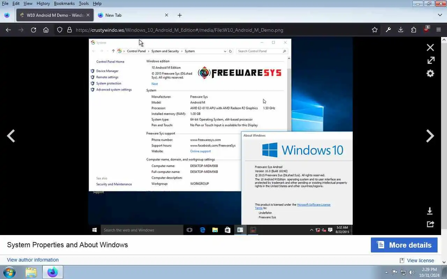Close the W10 Android M Demo tab
Image resolution: width=447 pixels, height=279 pixels.
88,15
